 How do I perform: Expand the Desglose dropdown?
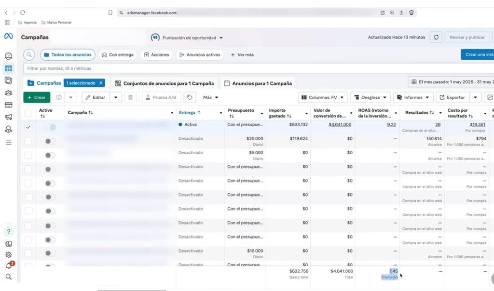pyautogui.click(x=370, y=97)
